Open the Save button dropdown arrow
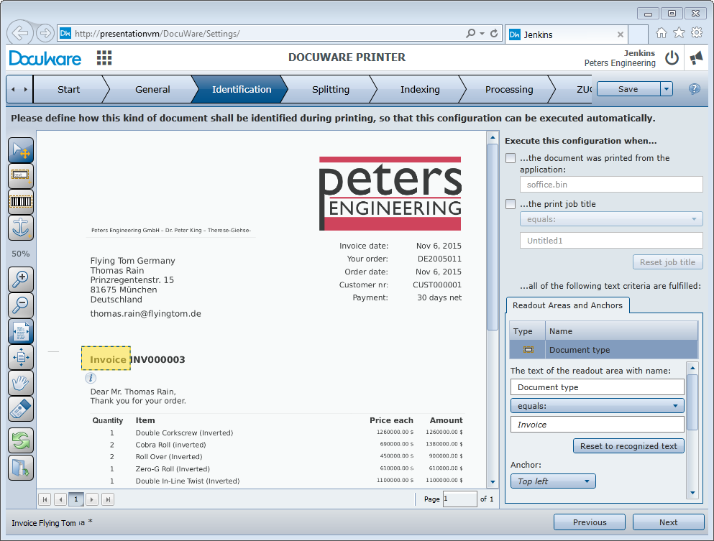 tap(666, 89)
